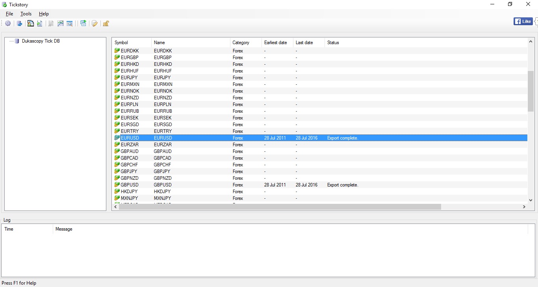Click the database edit pencil toolbar icon

point(95,24)
